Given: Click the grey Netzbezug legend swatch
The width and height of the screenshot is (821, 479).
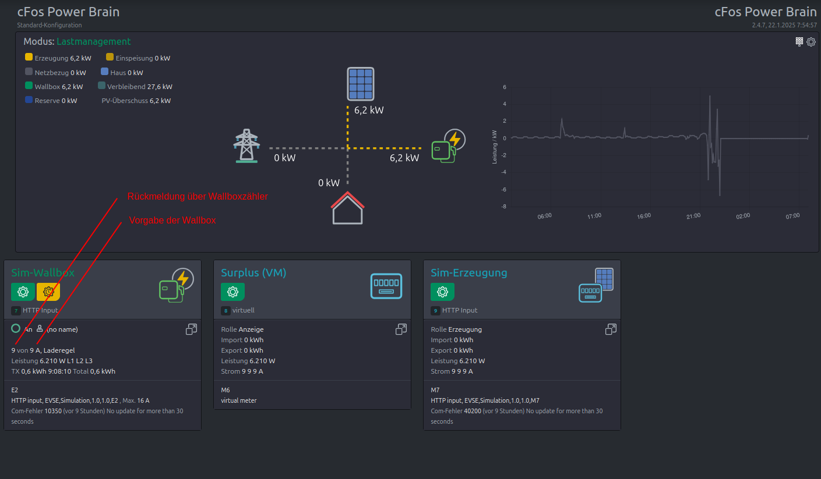Looking at the screenshot, I should pyautogui.click(x=29, y=72).
